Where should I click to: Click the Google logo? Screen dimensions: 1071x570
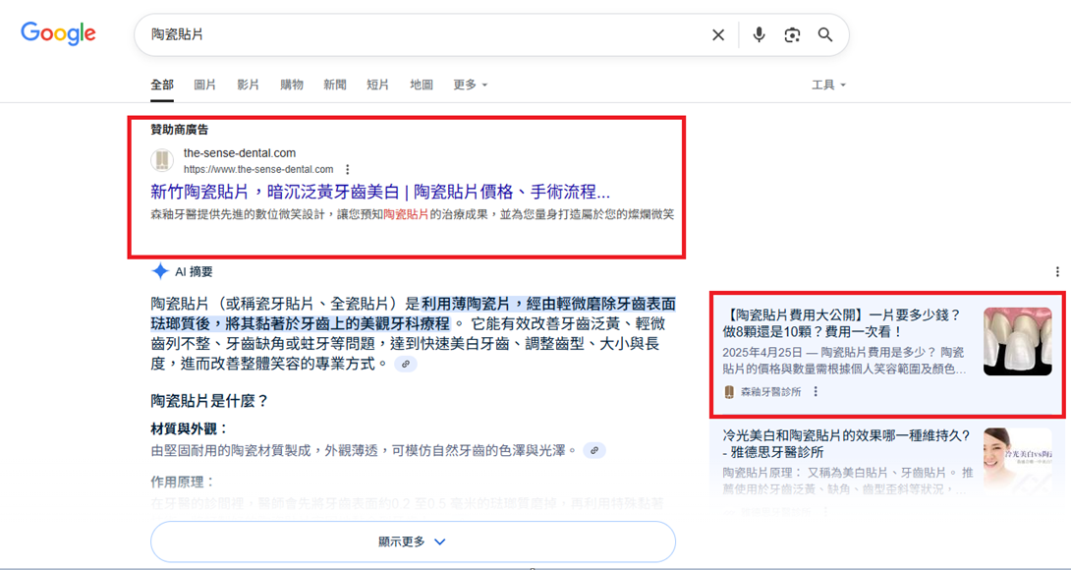click(58, 34)
